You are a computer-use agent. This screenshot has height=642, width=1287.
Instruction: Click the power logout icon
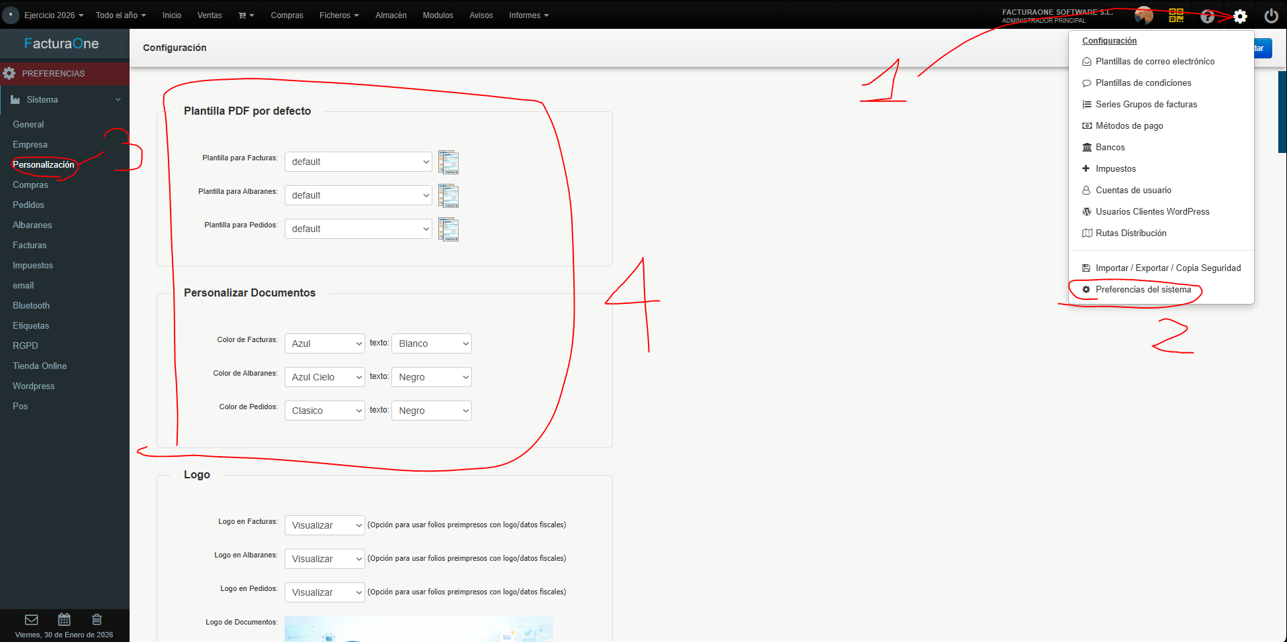coord(1271,16)
